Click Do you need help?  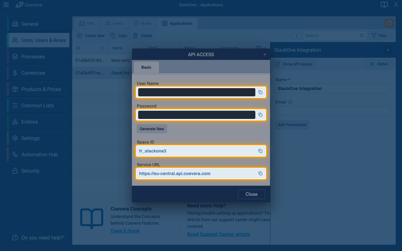pos(38,238)
